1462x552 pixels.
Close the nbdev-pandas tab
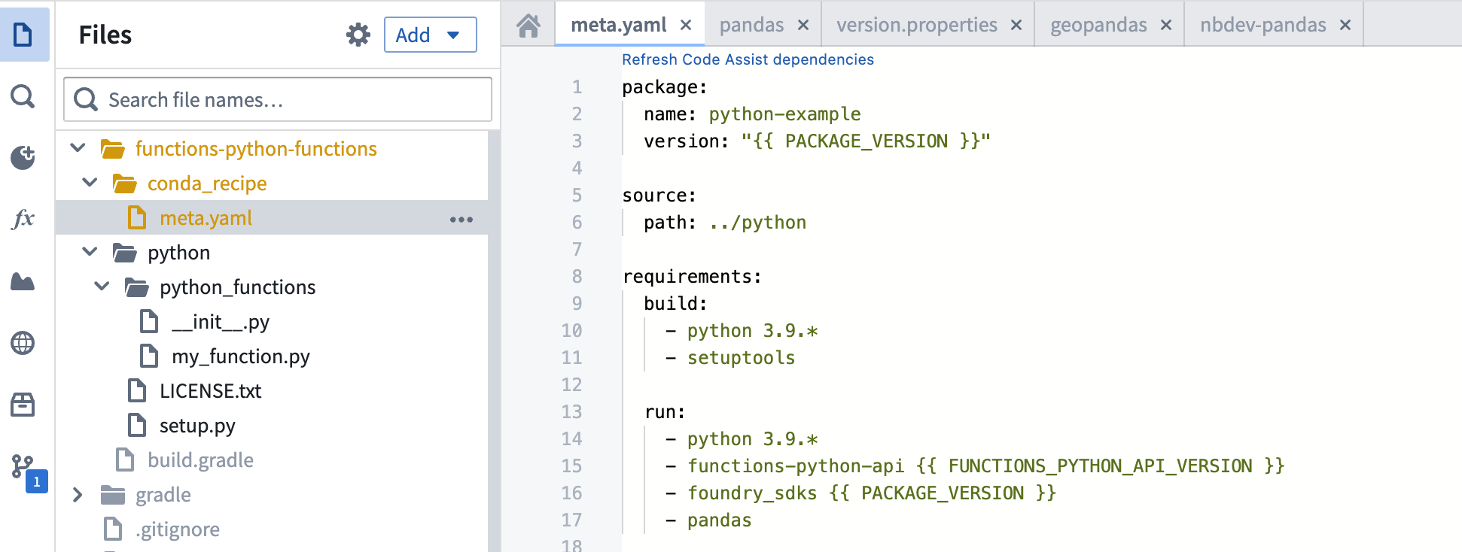pyautogui.click(x=1345, y=25)
